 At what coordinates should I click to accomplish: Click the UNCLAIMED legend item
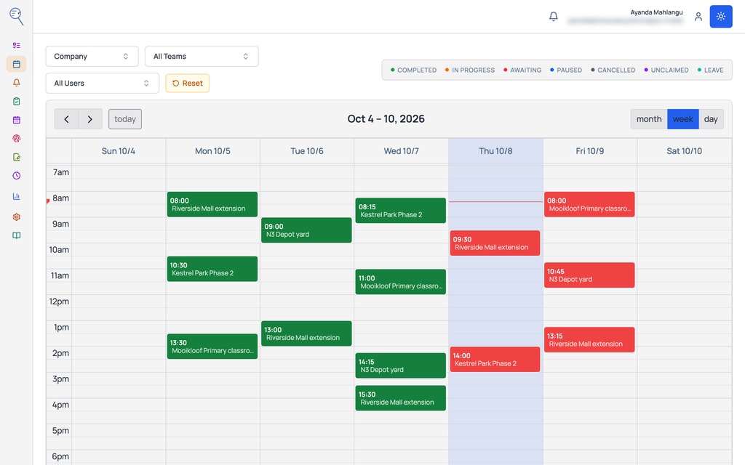coord(666,70)
